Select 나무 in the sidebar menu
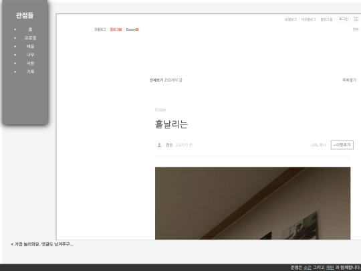The width and height of the screenshot is (361, 271). [x=30, y=55]
